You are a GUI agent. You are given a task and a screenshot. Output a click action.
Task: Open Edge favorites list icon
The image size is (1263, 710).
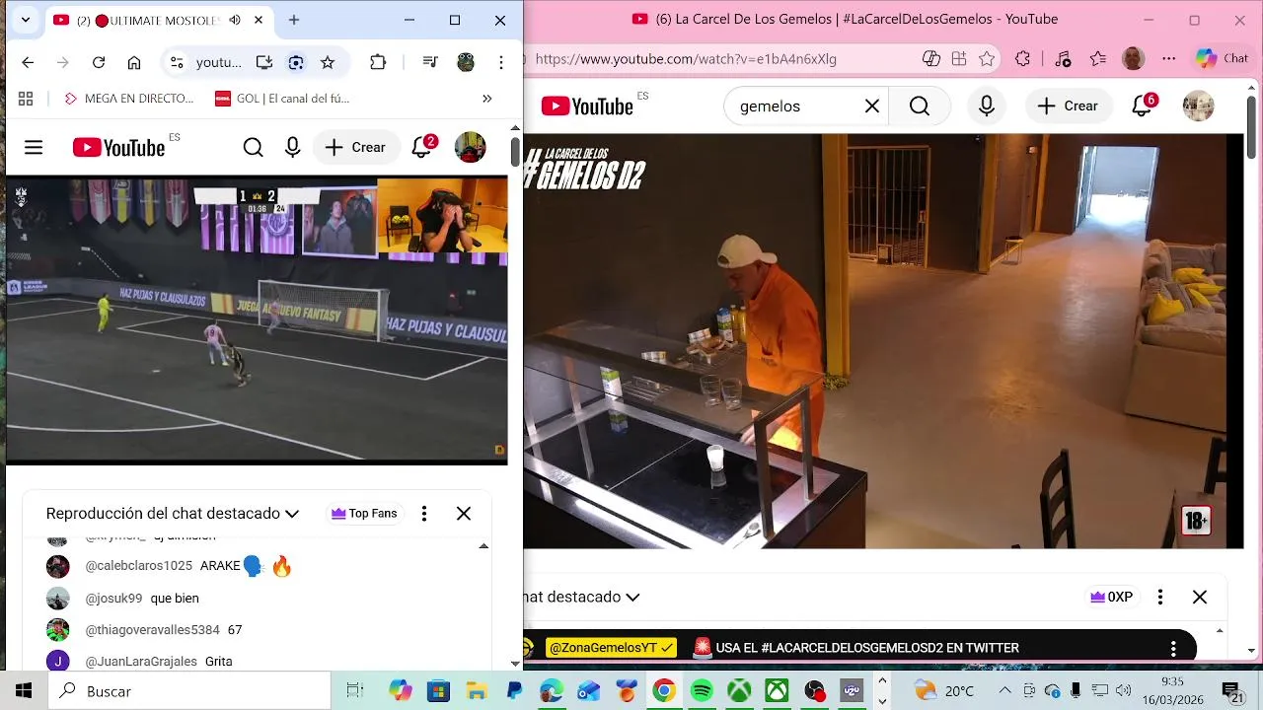pyautogui.click(x=1098, y=59)
